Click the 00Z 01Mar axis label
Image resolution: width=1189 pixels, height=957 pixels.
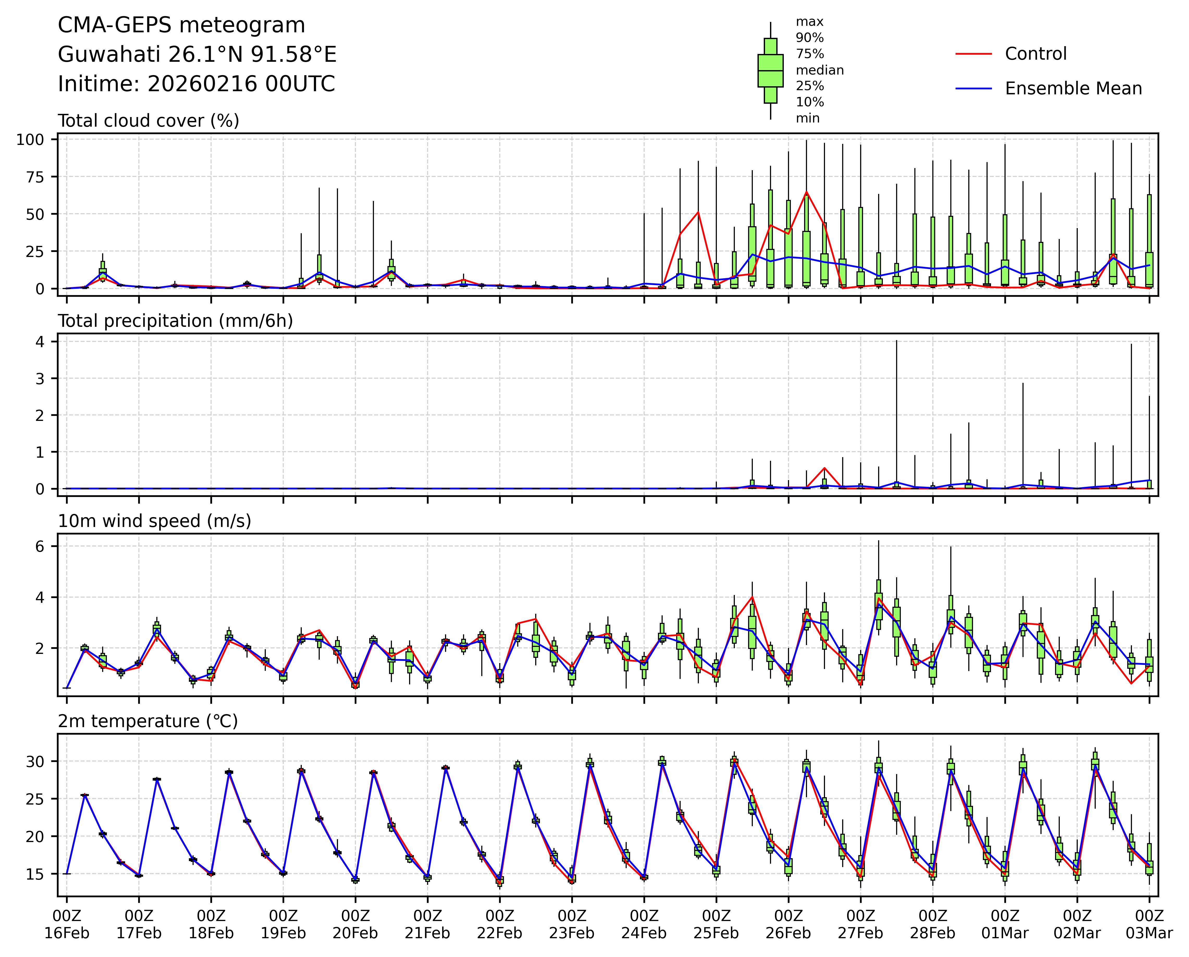[x=1005, y=924]
